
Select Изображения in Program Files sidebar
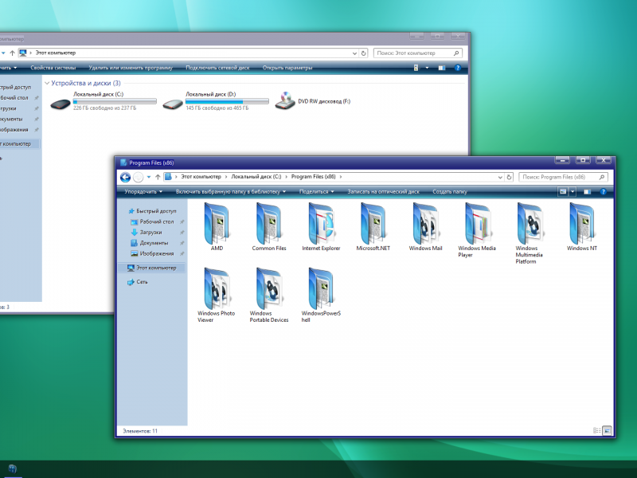pyautogui.click(x=152, y=253)
